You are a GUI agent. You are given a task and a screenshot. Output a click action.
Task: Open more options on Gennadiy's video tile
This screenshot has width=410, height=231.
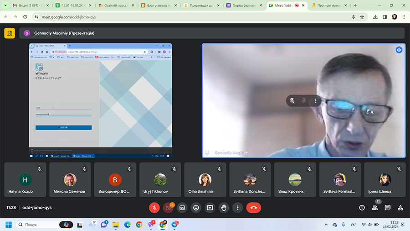(x=315, y=101)
